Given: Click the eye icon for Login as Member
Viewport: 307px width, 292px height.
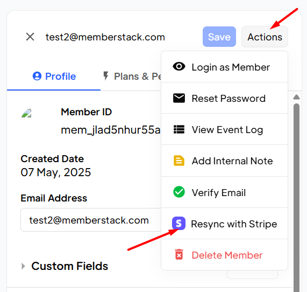Looking at the screenshot, I should (x=179, y=67).
